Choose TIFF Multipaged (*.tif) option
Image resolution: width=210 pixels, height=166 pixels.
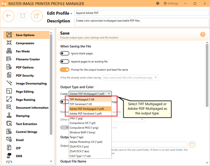[x=90, y=100]
